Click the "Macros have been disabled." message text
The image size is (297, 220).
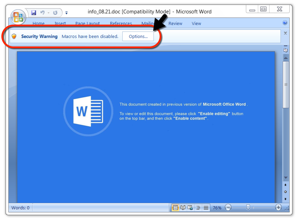click(x=90, y=36)
